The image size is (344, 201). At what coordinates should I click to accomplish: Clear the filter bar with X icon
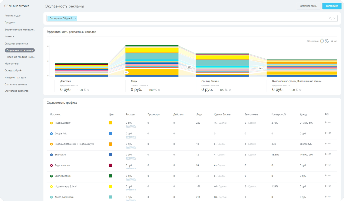pos(334,18)
